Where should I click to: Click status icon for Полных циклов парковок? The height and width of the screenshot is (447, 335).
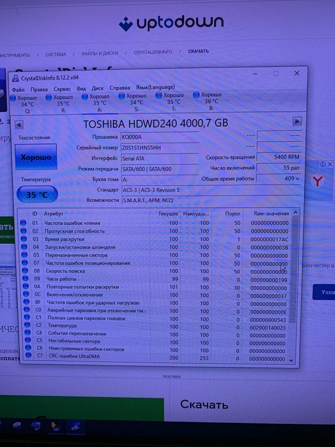(x=28, y=317)
